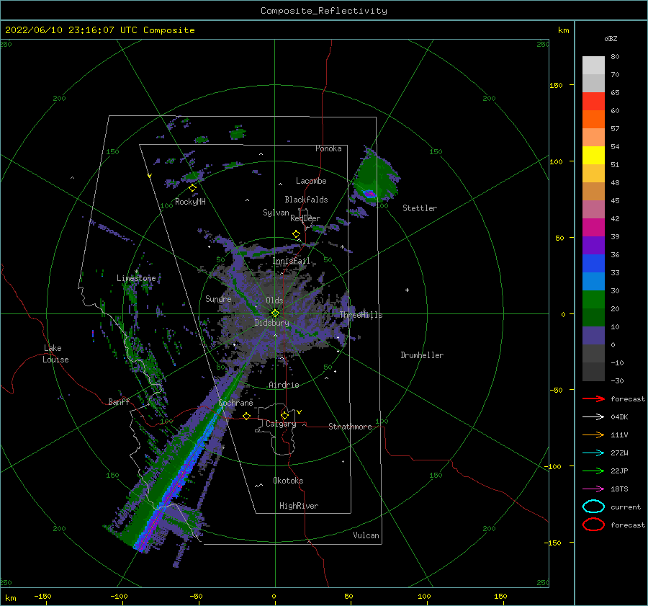Click the 80 dBZ color swatch

point(593,65)
